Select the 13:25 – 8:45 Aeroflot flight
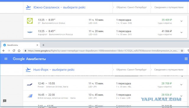Viewport: 189px width, 108px height. point(105,32)
